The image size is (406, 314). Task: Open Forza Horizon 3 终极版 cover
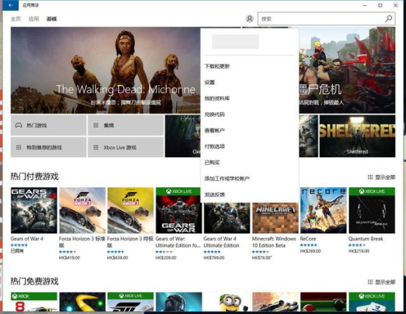click(131, 211)
